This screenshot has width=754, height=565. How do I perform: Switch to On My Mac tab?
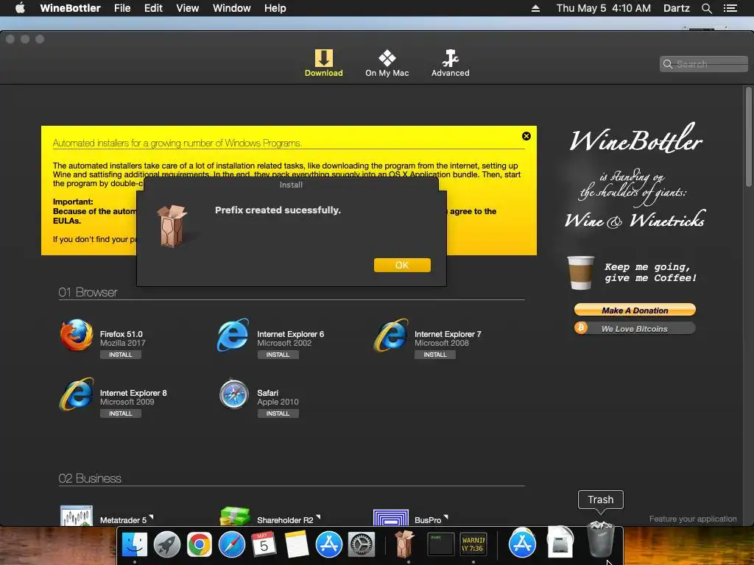[x=387, y=63]
